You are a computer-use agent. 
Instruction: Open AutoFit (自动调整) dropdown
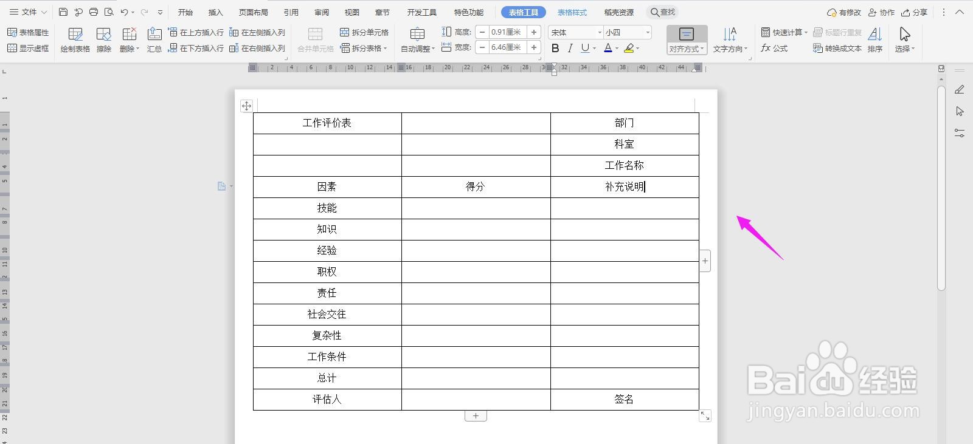click(418, 40)
